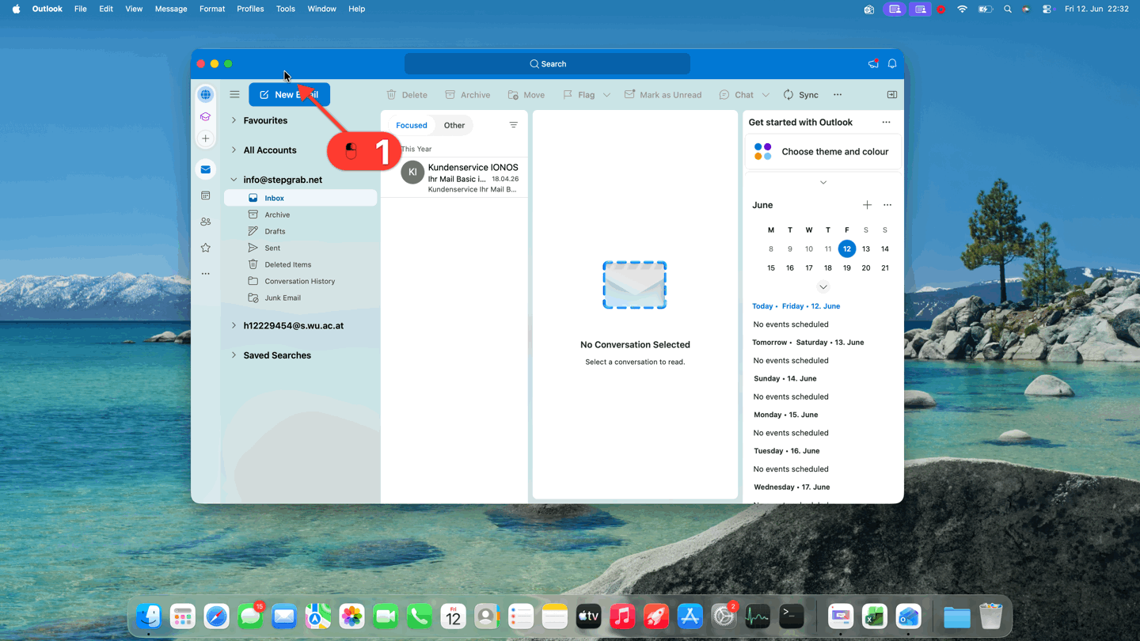
Task: Click into the Search field
Action: pyautogui.click(x=547, y=63)
